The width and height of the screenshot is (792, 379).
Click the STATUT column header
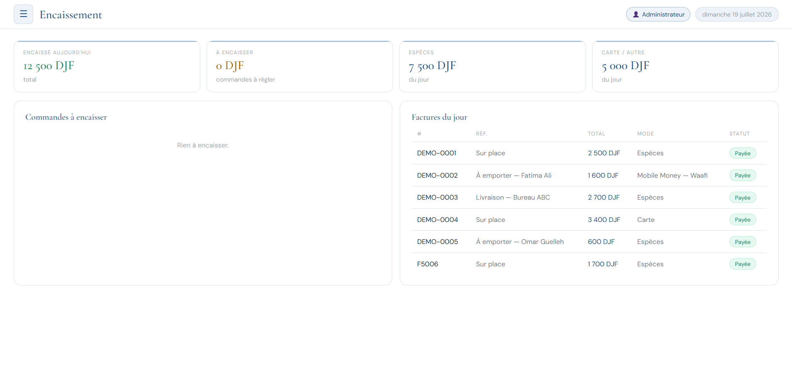[x=739, y=134]
